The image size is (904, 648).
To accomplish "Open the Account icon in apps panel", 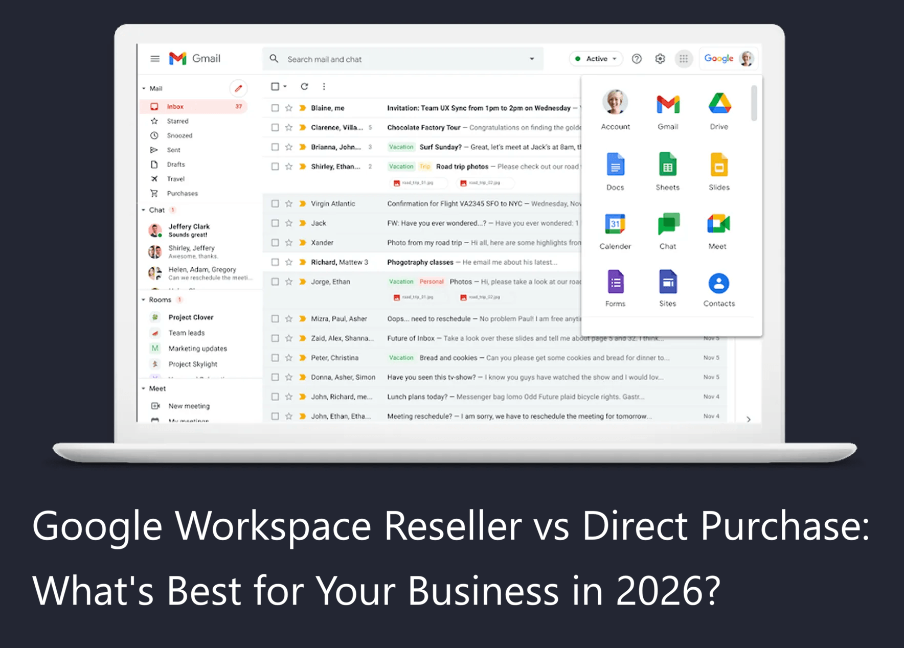I will [x=615, y=109].
